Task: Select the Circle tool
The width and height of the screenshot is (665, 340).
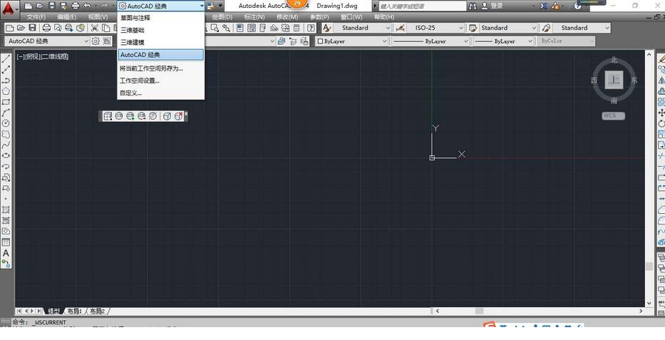Action: pyautogui.click(x=6, y=123)
